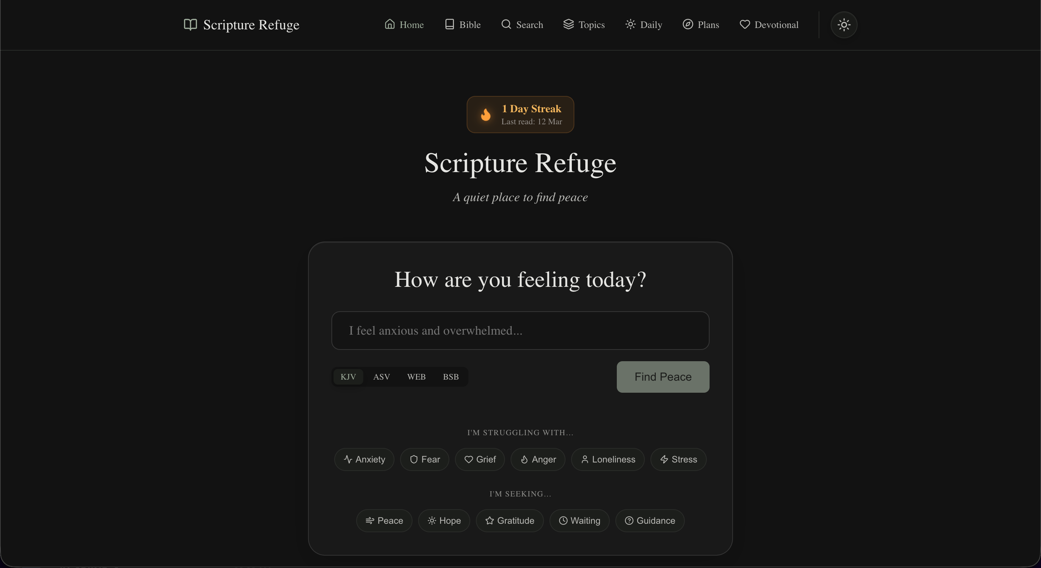Click the flame icon on the streak badge

[486, 114]
